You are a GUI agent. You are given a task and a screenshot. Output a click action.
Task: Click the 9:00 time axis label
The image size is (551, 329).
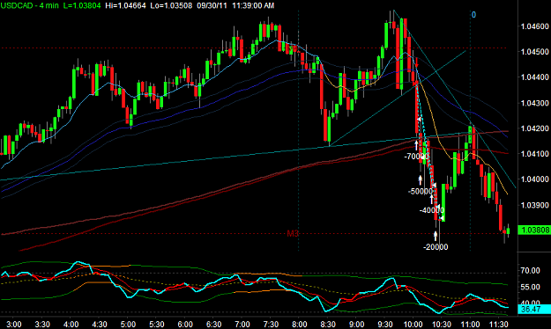click(x=356, y=324)
